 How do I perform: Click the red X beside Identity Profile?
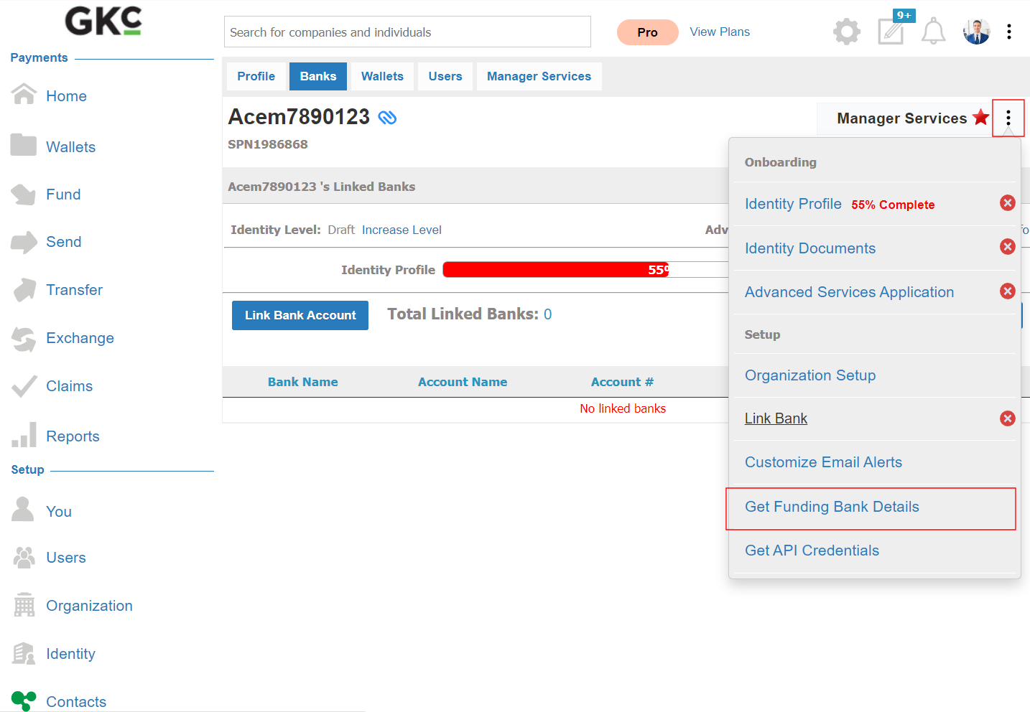[1008, 203]
